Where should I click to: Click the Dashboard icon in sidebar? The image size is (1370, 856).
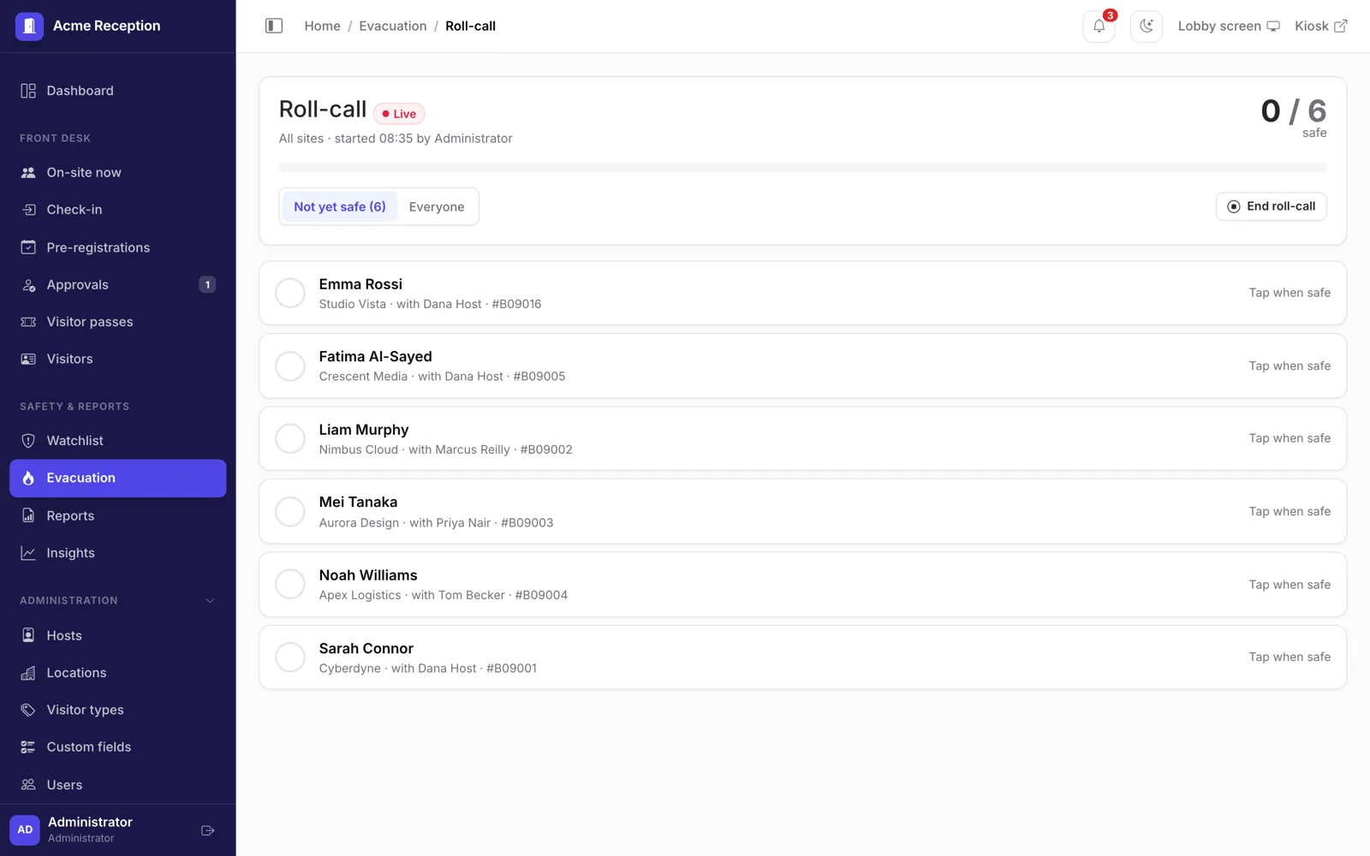(x=28, y=91)
